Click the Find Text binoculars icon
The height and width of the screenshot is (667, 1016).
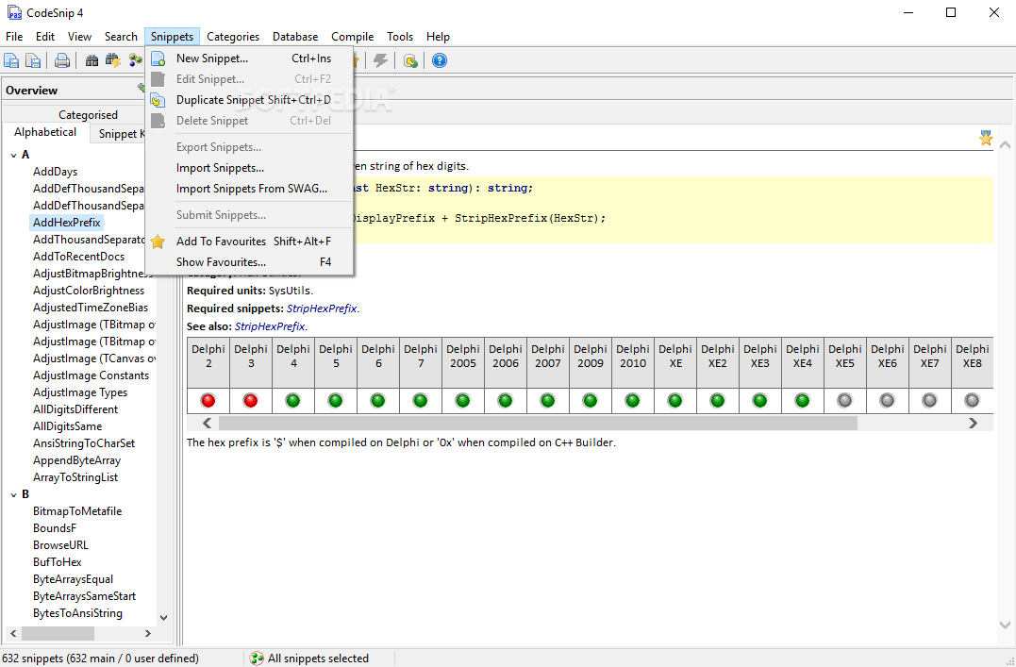92,61
